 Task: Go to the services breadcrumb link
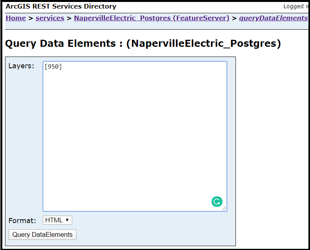50,18
